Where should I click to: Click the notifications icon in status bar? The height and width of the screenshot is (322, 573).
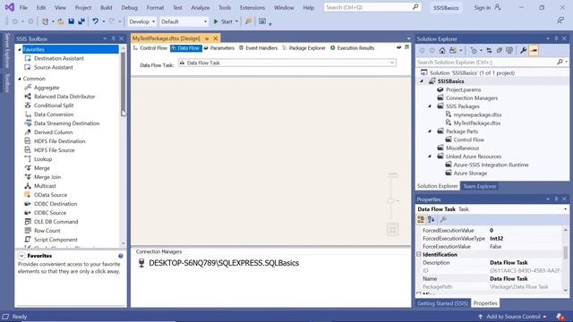pyautogui.click(x=560, y=317)
